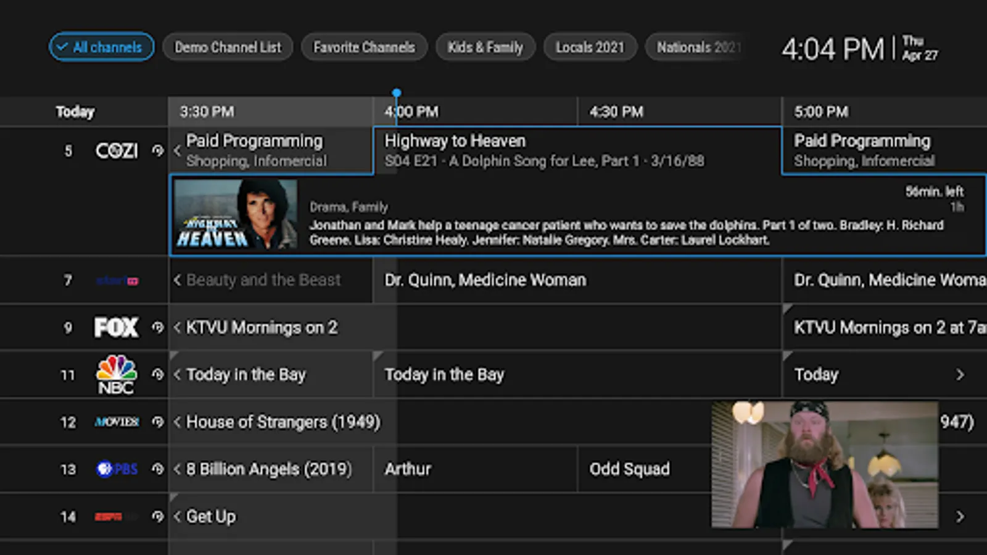The width and height of the screenshot is (987, 555).
Task: Tune to the FOX channel logo
Action: coord(117,327)
